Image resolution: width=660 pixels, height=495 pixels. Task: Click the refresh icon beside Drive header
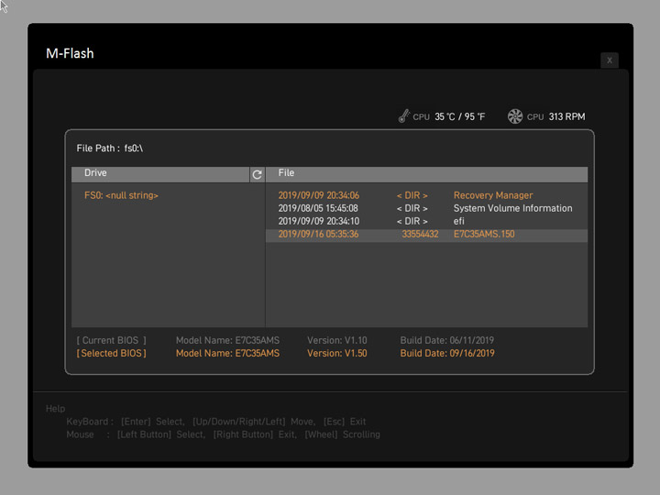(257, 174)
